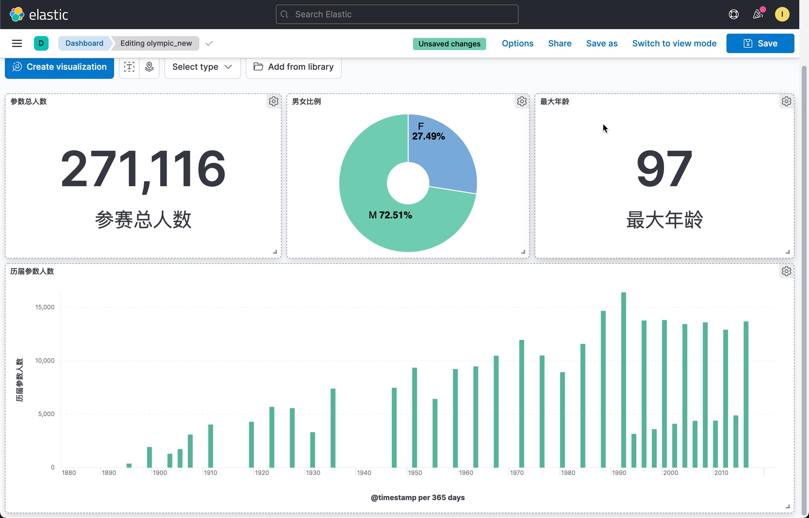Add a text panel to dashboard
Viewport: 809px width, 518px height.
tap(129, 67)
